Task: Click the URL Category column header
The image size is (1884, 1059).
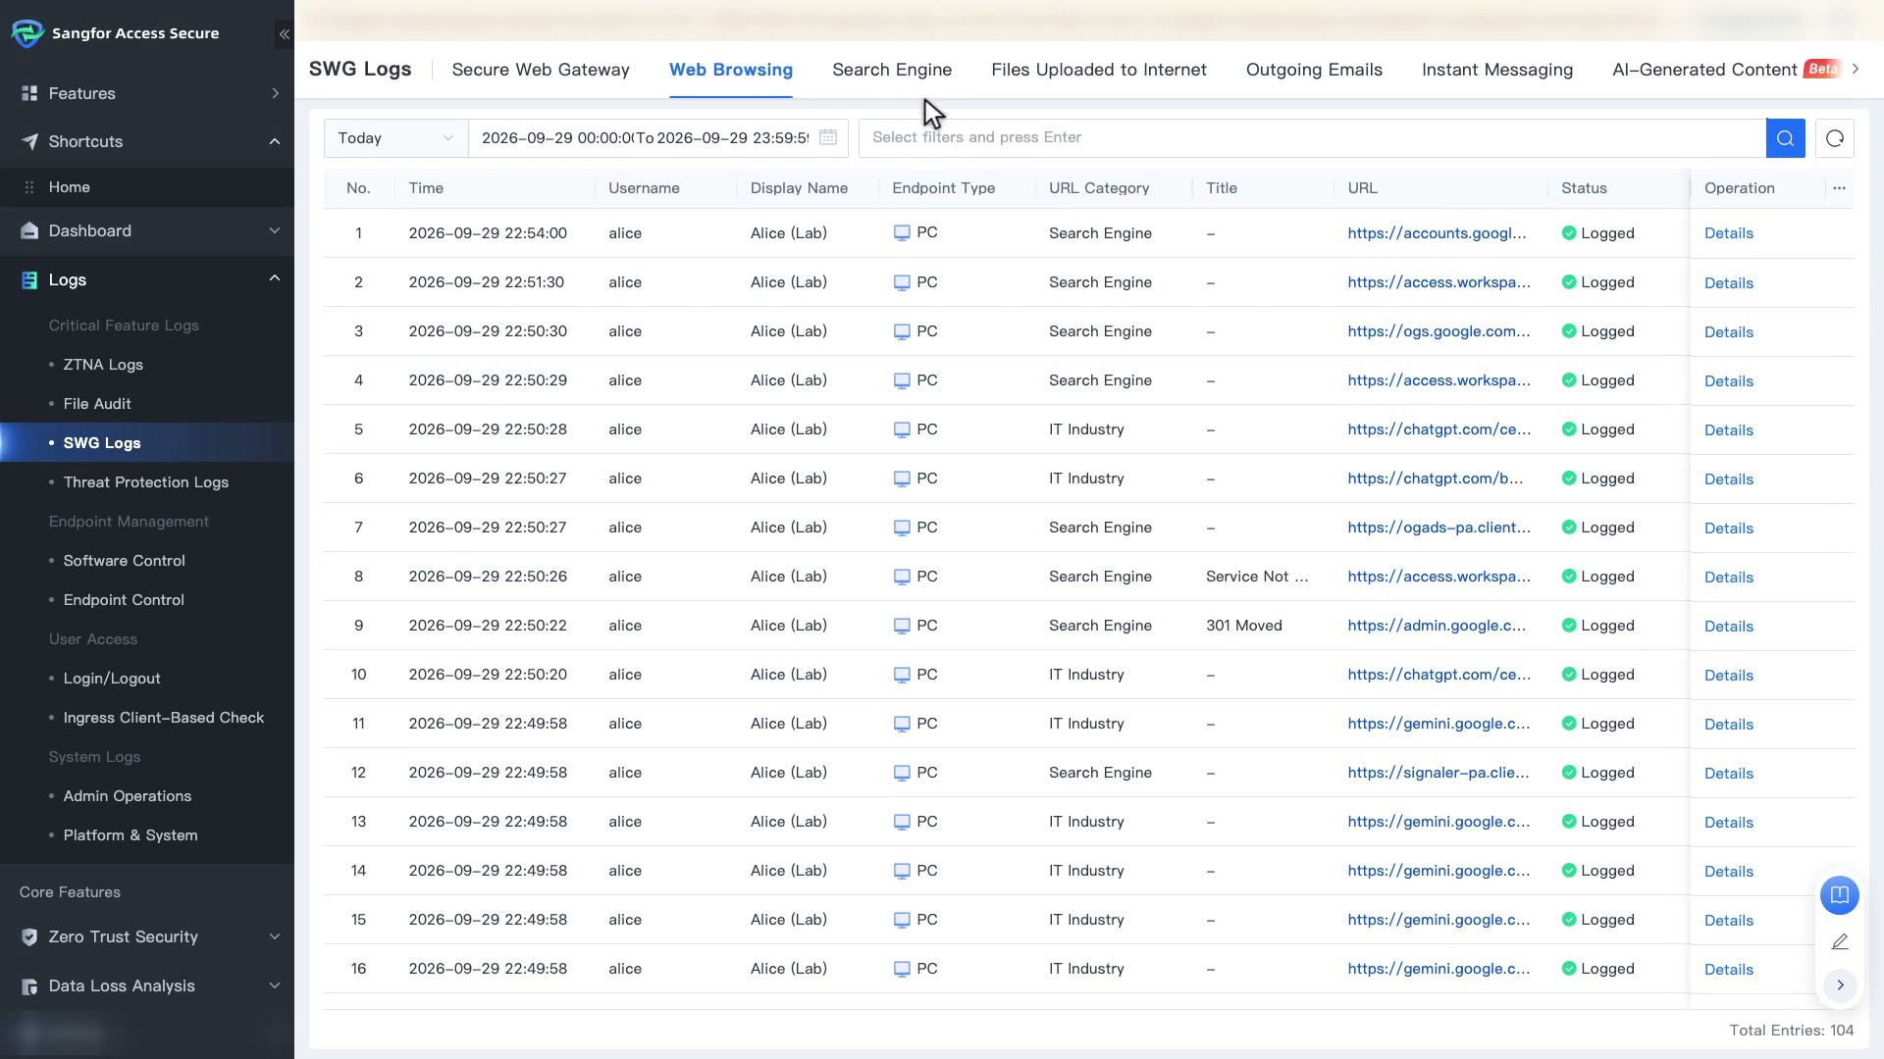Action: [x=1099, y=188]
